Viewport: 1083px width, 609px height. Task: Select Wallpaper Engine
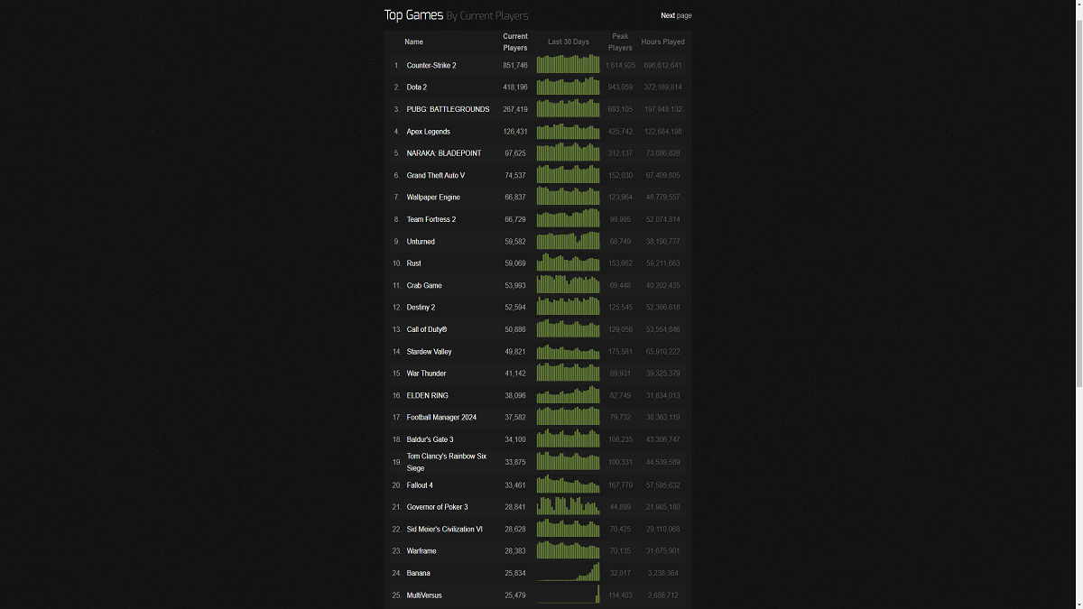pyautogui.click(x=433, y=197)
